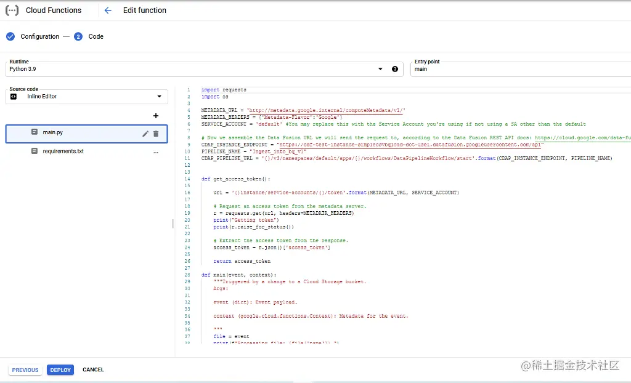This screenshot has width=631, height=383.
Task: Click code line 'import requests'
Action: [224, 90]
